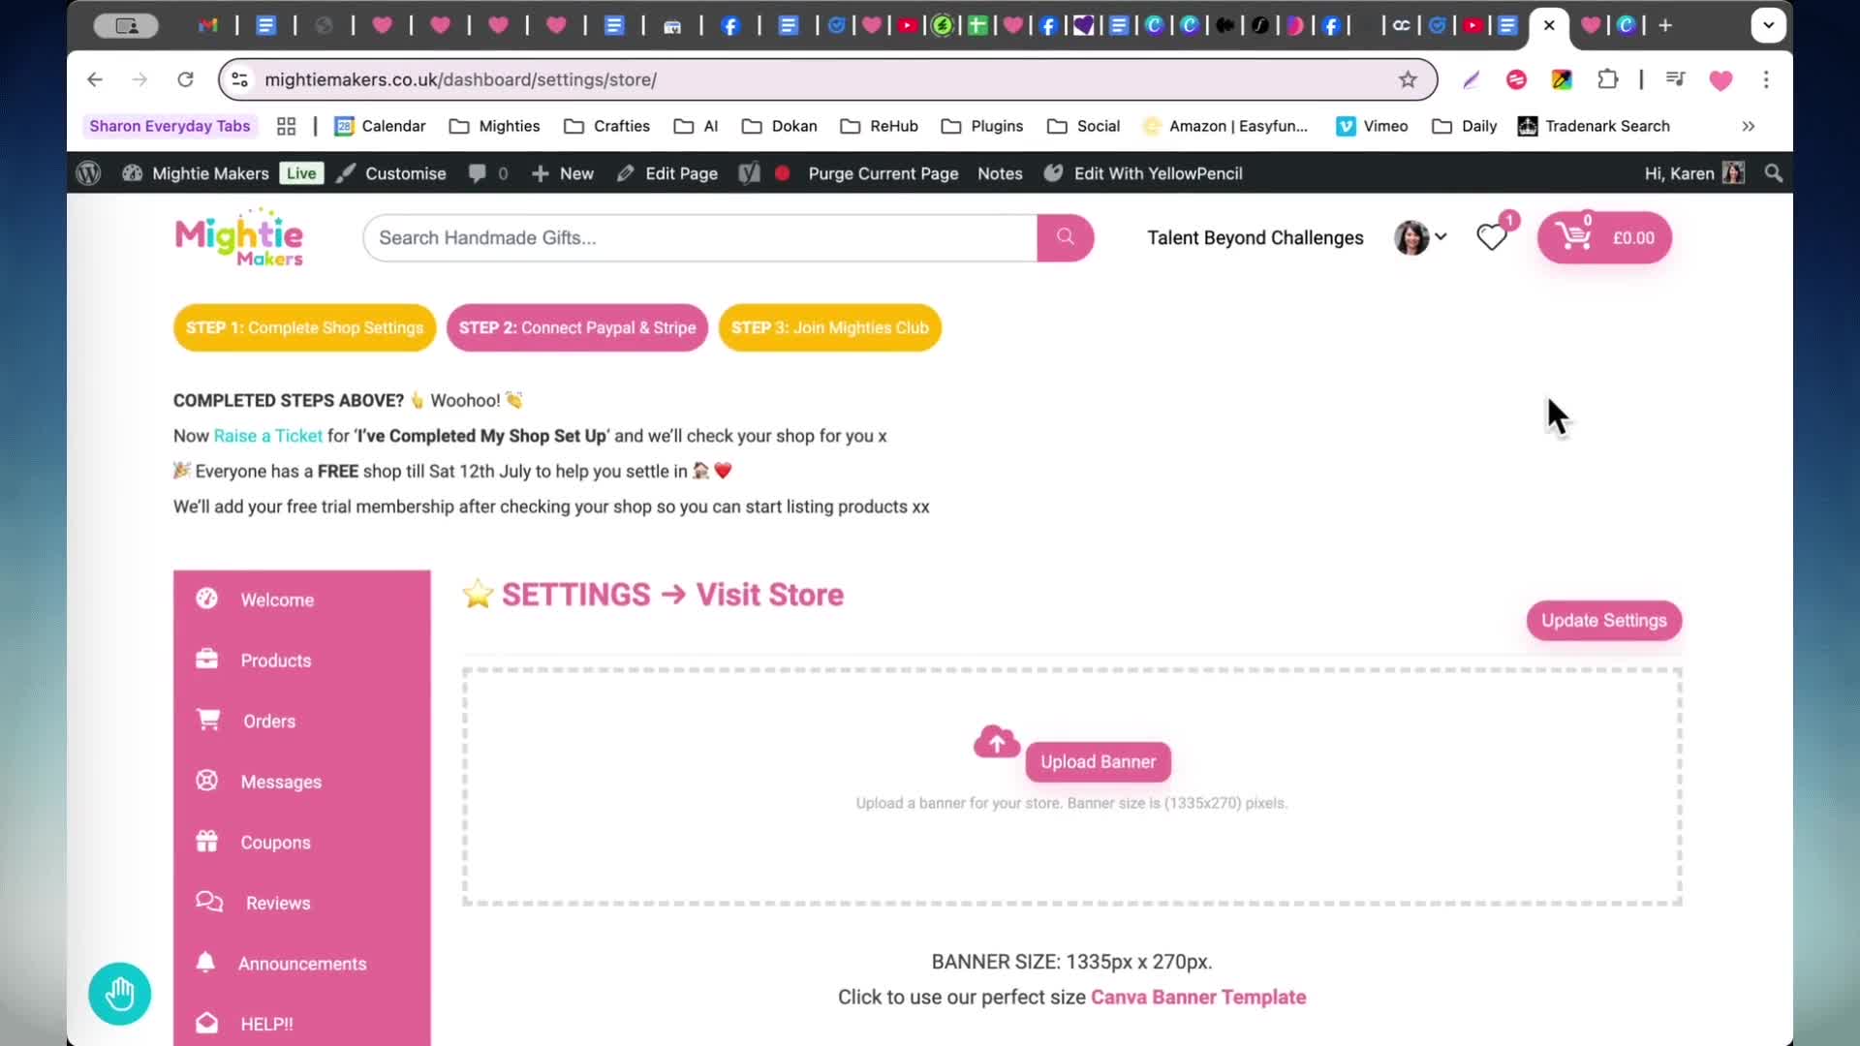Click the Raise a Ticket link
This screenshot has width=1860, height=1046.
click(267, 436)
